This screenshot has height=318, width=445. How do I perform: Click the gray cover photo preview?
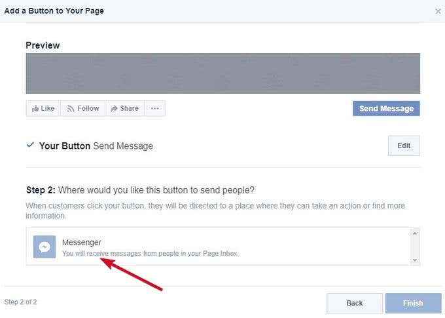click(x=223, y=73)
